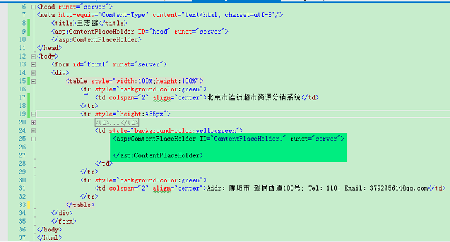450x242 pixels.
Task: Click the closing </form> tag
Action: [x=64, y=222]
